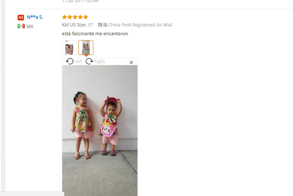293x196 pixels.
Task: Click the "Kid US Size: 3T" label
Action: (77, 25)
